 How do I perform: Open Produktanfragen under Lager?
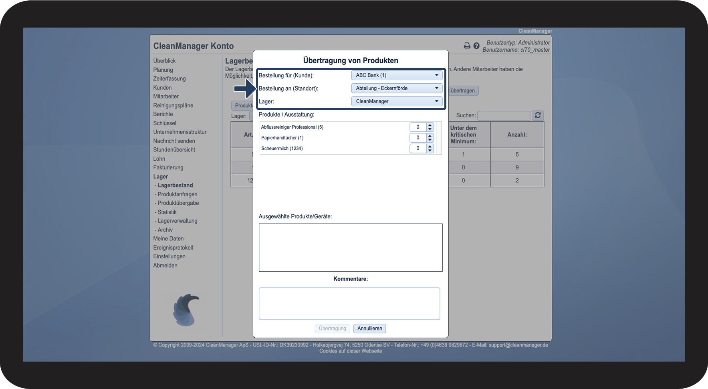[x=178, y=194]
